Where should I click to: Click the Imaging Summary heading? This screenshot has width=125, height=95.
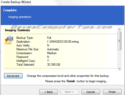click(x=17, y=30)
